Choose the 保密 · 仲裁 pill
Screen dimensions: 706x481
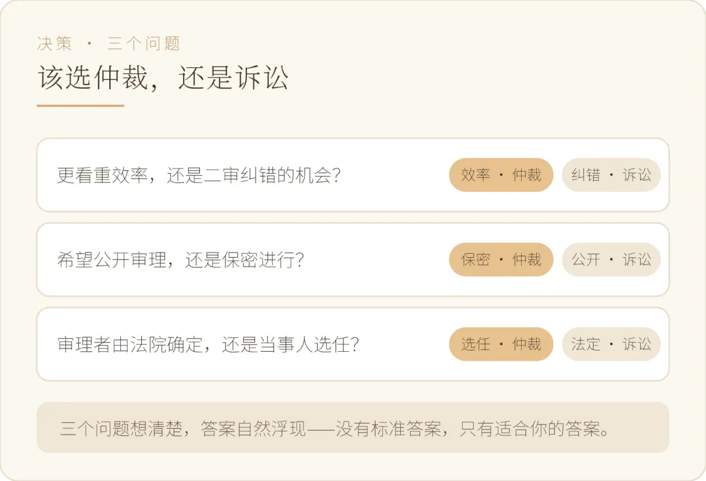pyautogui.click(x=501, y=259)
